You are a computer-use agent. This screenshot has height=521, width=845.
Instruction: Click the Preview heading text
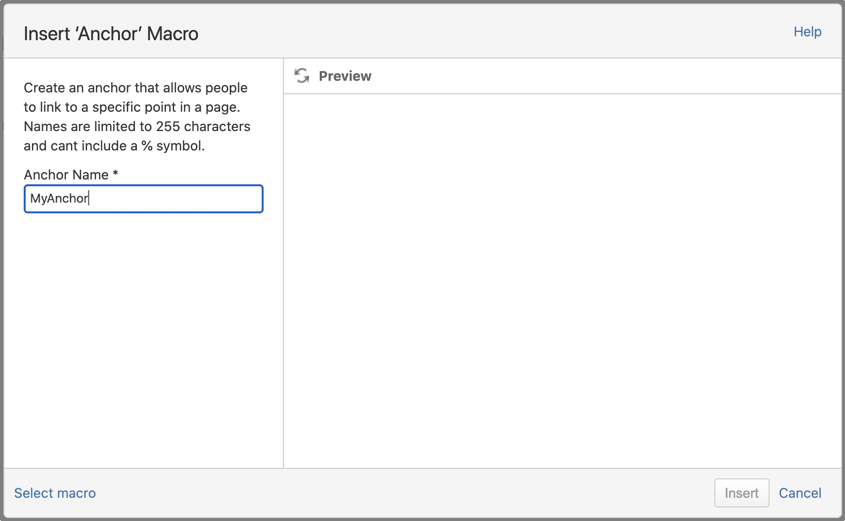345,76
